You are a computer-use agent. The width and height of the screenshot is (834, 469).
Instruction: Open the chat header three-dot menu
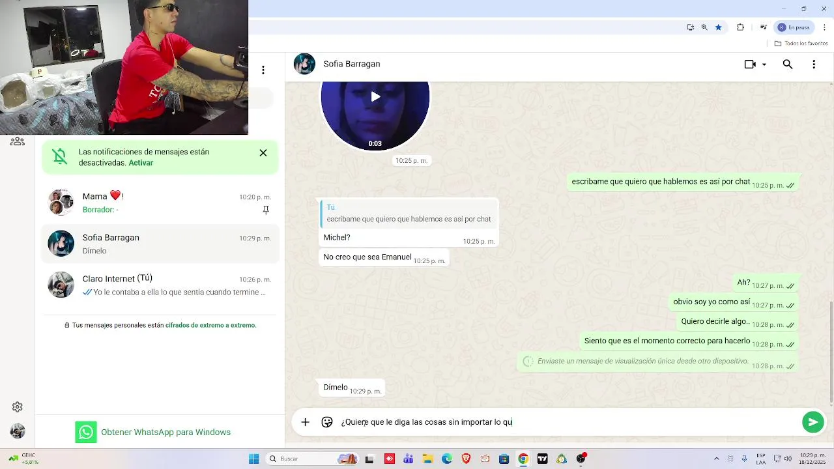(814, 64)
